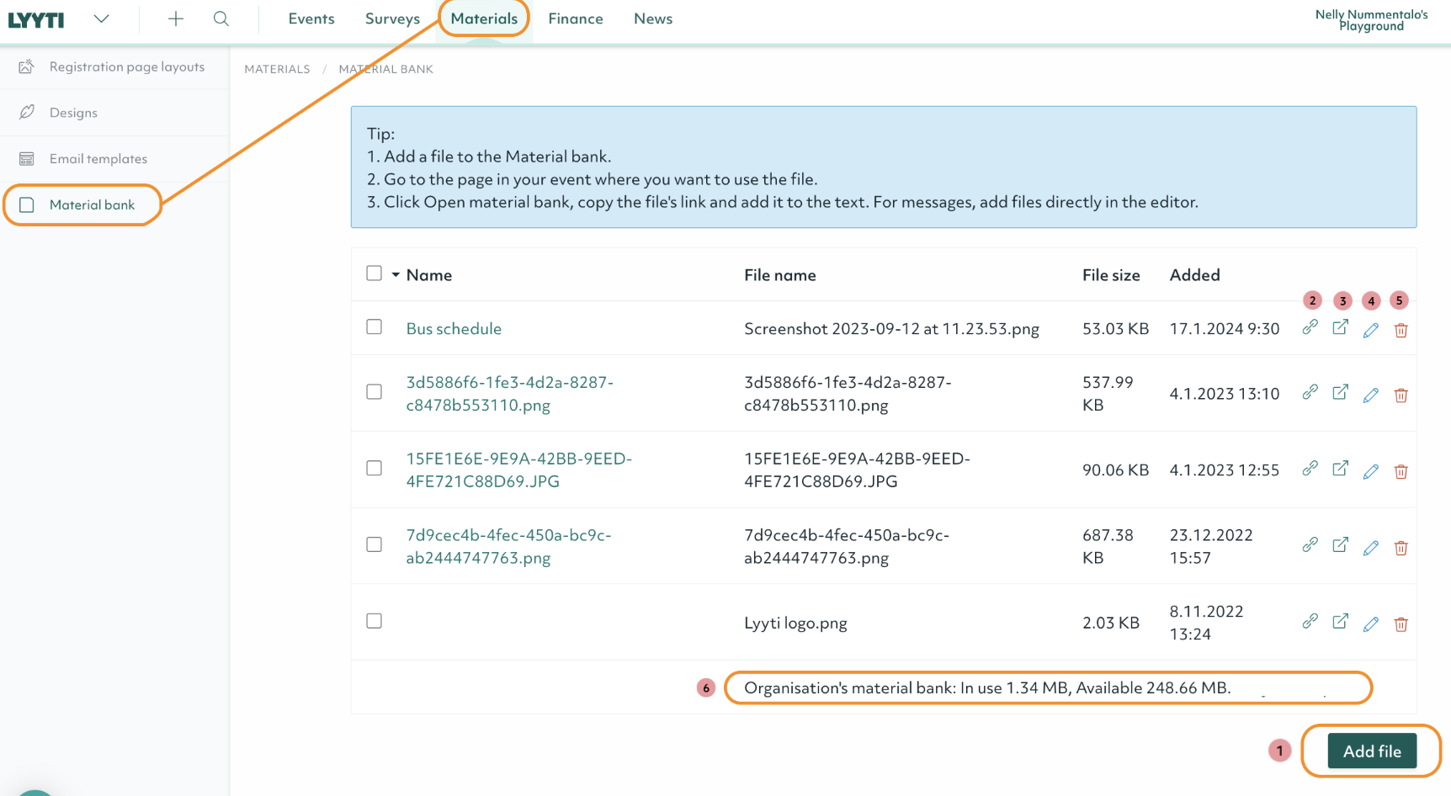Click the plus icon in top bar
Viewport: 1451px width, 796px height.
[175, 19]
